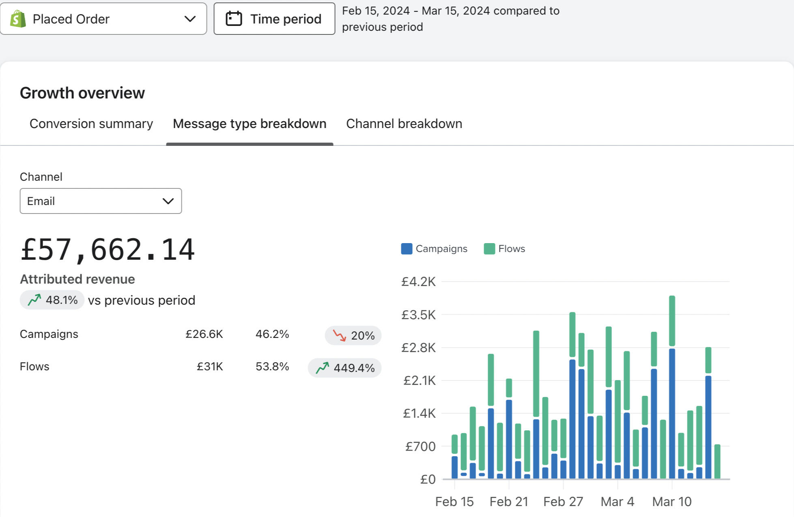Click the green upward trend arrow beside 48.1%
The height and width of the screenshot is (517, 794).
[x=34, y=300]
